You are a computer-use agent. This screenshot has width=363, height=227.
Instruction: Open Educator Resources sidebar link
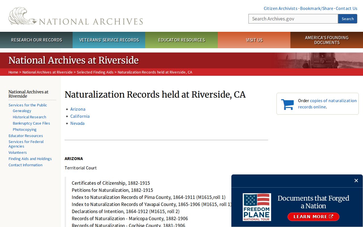pyautogui.click(x=26, y=136)
